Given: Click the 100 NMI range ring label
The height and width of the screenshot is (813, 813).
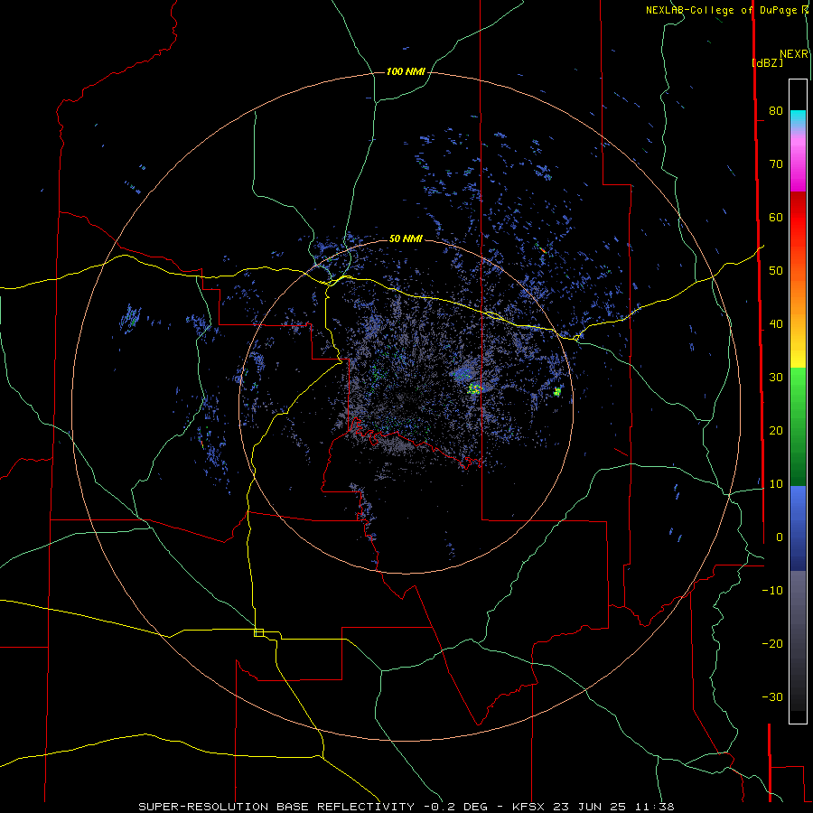Looking at the screenshot, I should coord(406,71).
